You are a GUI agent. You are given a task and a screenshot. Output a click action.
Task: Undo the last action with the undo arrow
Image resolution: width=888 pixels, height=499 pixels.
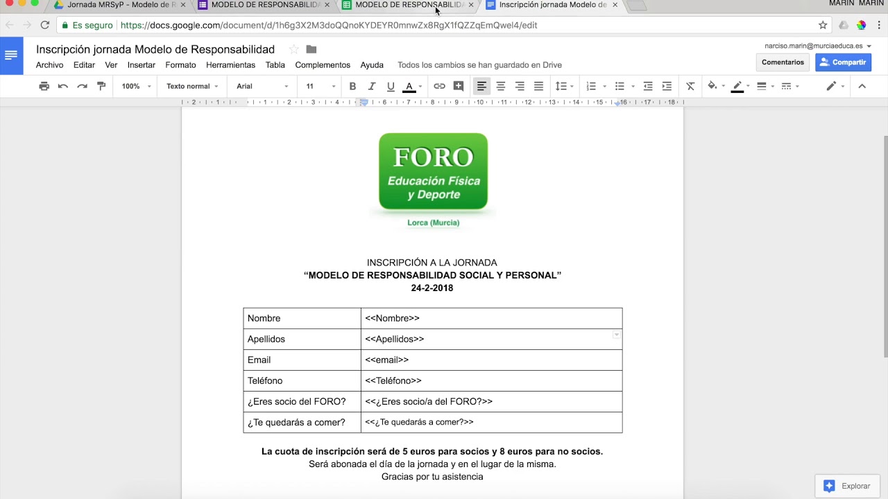coord(63,86)
